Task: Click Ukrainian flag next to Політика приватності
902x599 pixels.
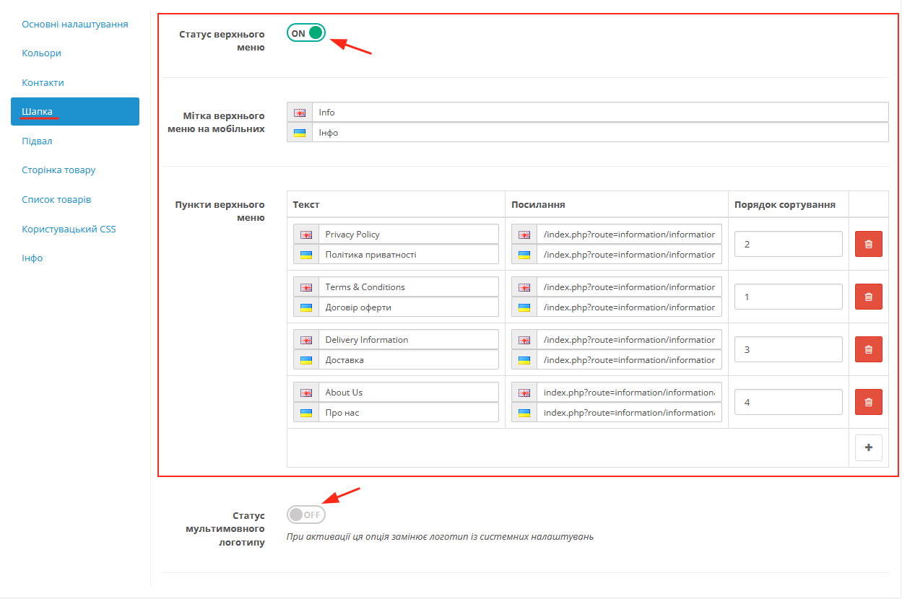Action: pyautogui.click(x=306, y=255)
